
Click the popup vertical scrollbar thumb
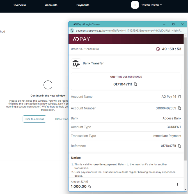pyautogui.click(x=185, y=99)
